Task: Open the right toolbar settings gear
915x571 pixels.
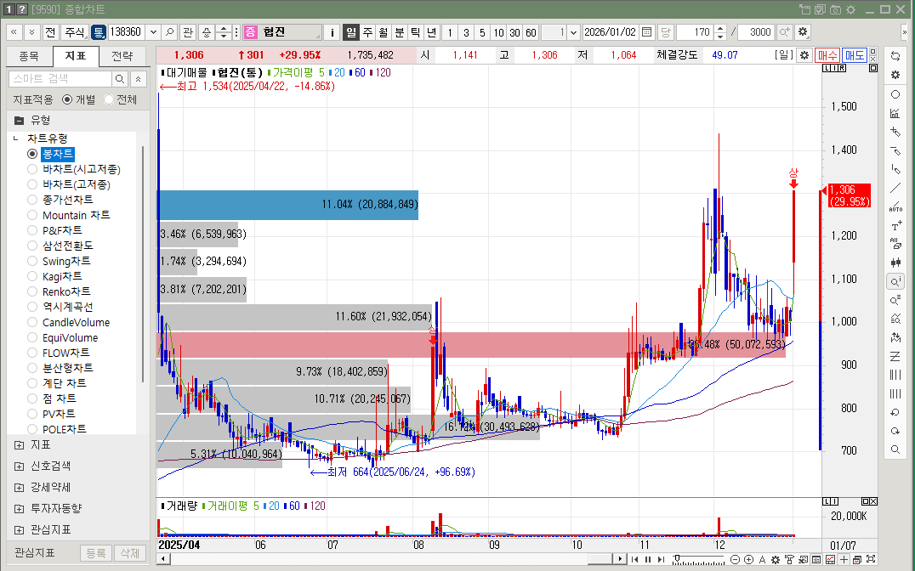Action: pyautogui.click(x=895, y=76)
